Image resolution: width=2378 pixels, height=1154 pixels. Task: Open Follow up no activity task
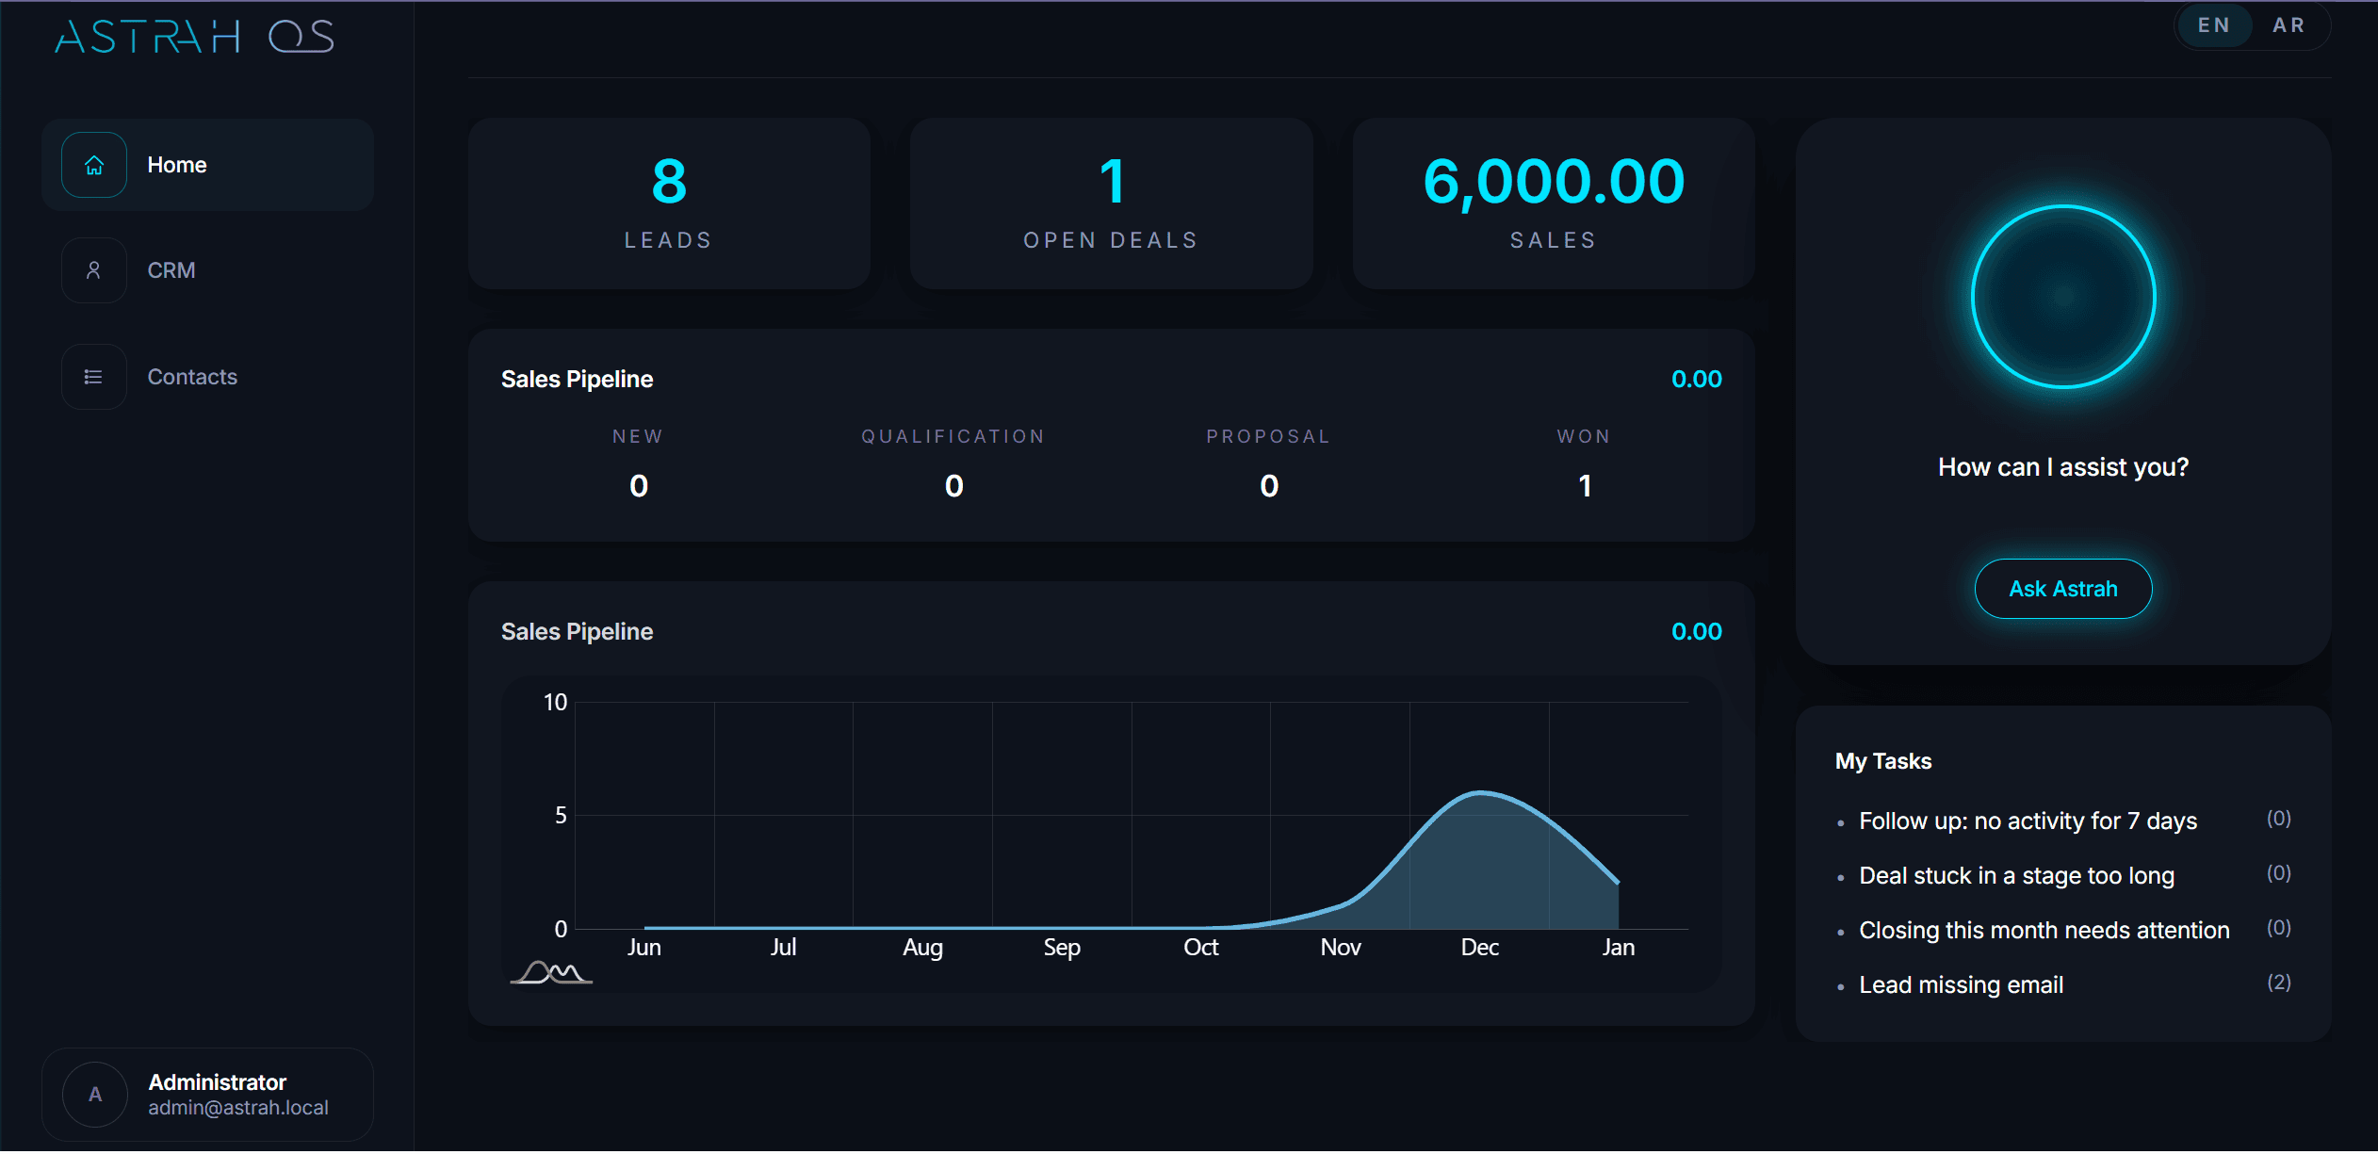(x=2028, y=821)
